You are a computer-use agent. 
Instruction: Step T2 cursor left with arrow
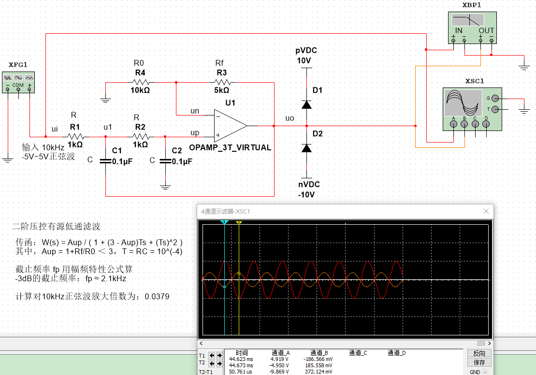click(x=212, y=363)
